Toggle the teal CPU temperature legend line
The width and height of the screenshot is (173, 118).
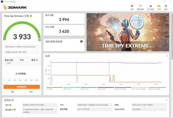point(72,88)
